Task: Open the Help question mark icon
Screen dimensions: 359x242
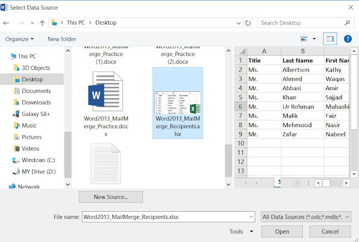Action: [x=348, y=39]
